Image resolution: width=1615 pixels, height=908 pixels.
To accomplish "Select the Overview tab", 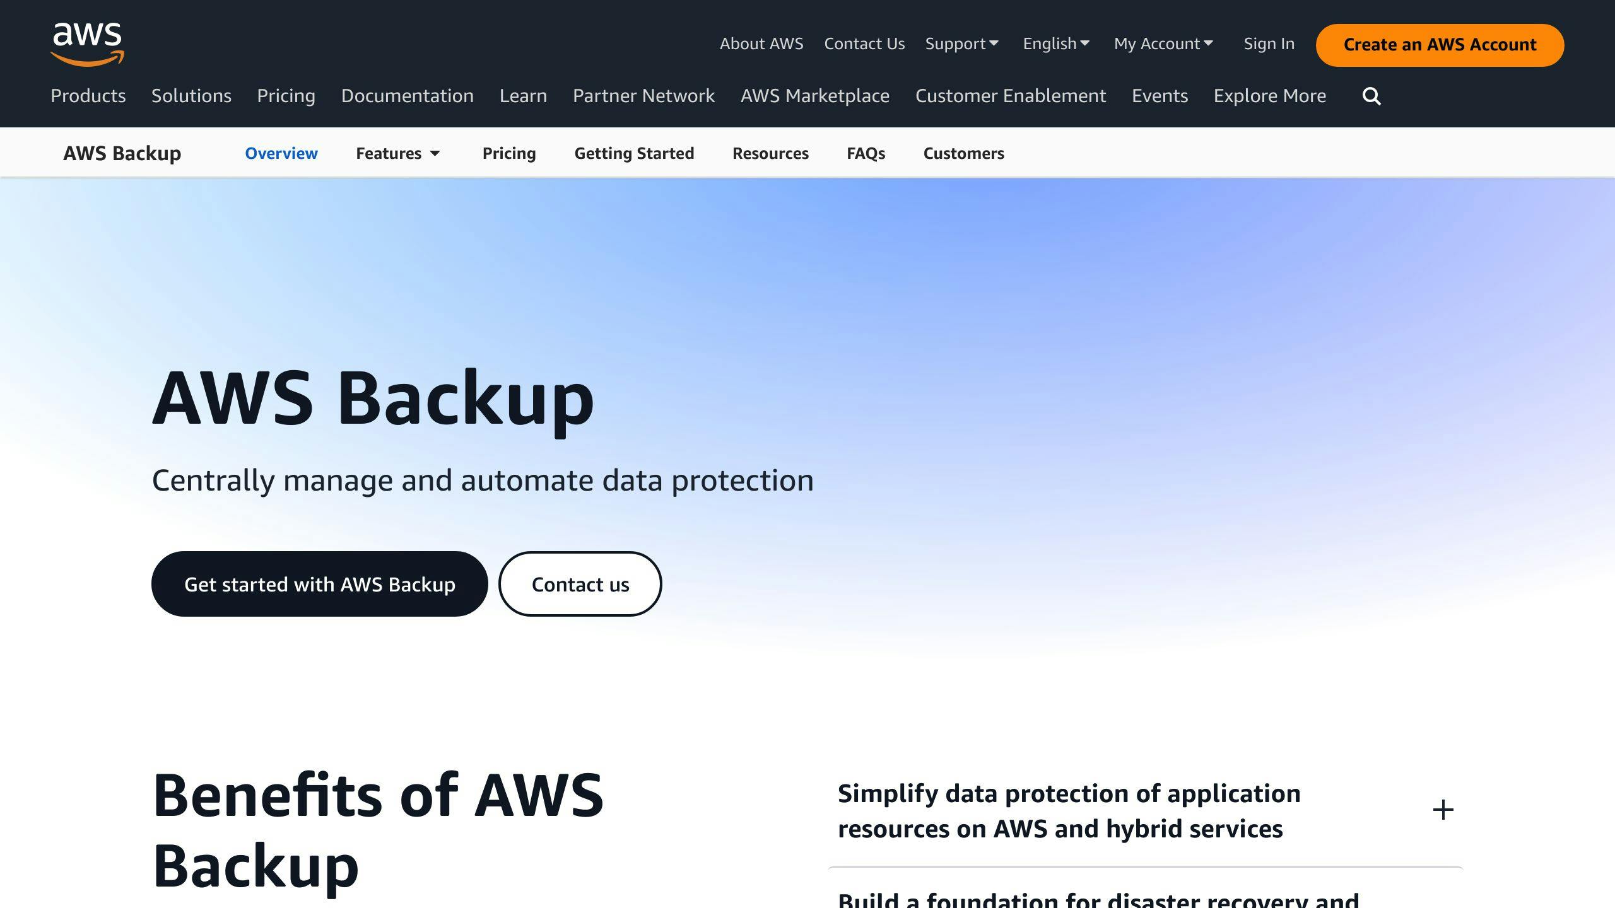I will pos(281,152).
